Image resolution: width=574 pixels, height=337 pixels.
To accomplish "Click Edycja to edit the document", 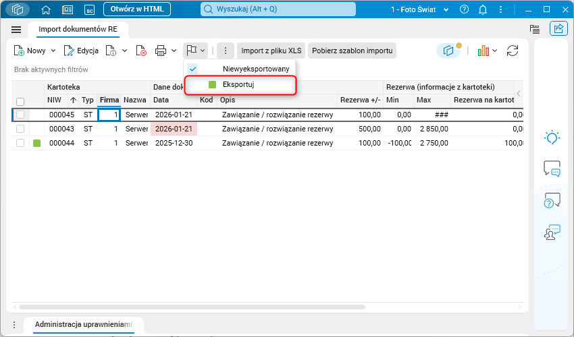I will [x=81, y=51].
